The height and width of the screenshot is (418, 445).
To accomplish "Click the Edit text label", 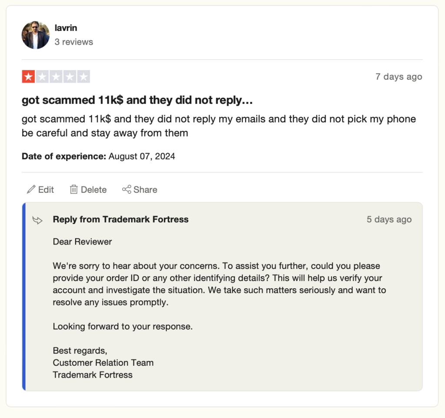I will [x=46, y=190].
